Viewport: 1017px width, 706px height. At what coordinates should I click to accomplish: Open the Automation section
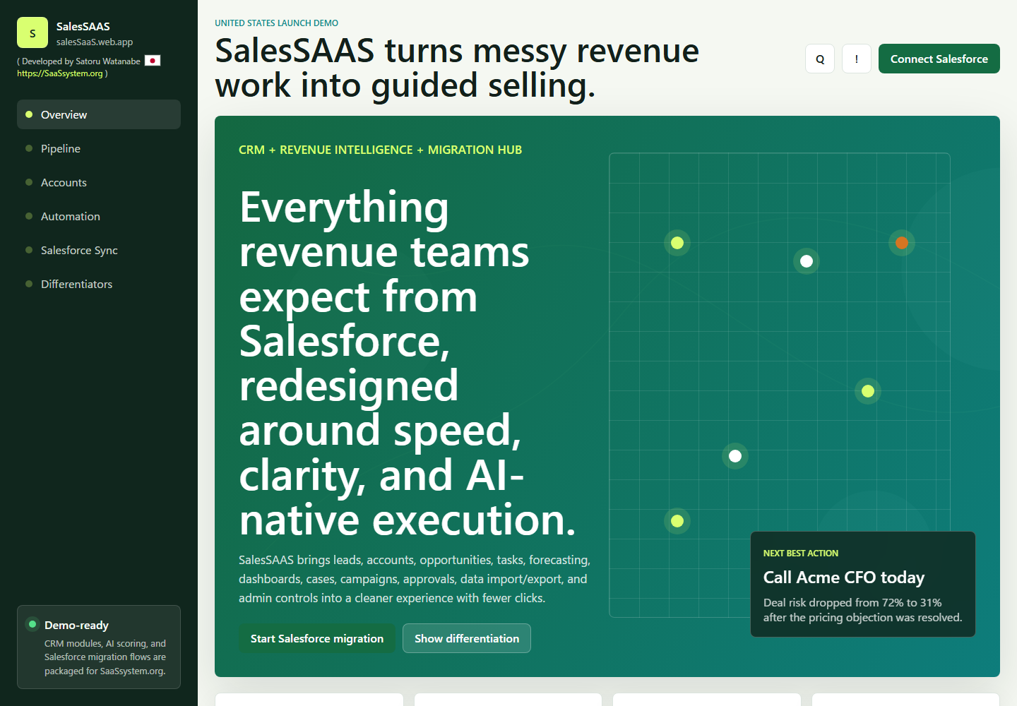pos(99,216)
